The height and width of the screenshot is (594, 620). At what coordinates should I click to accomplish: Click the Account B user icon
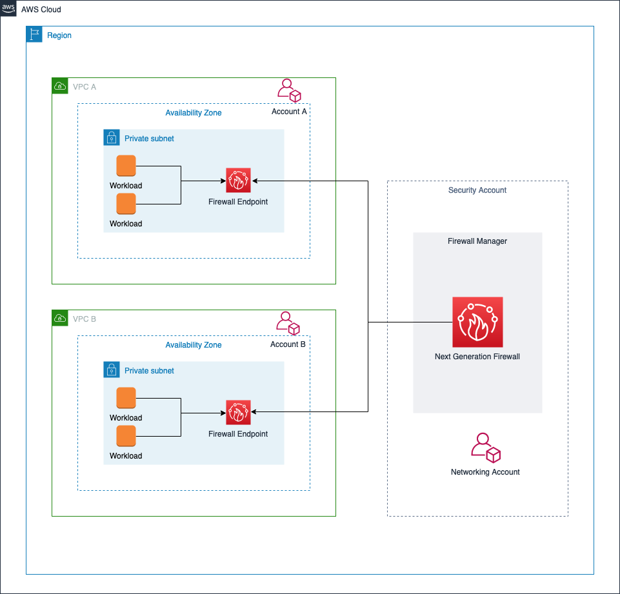click(288, 323)
